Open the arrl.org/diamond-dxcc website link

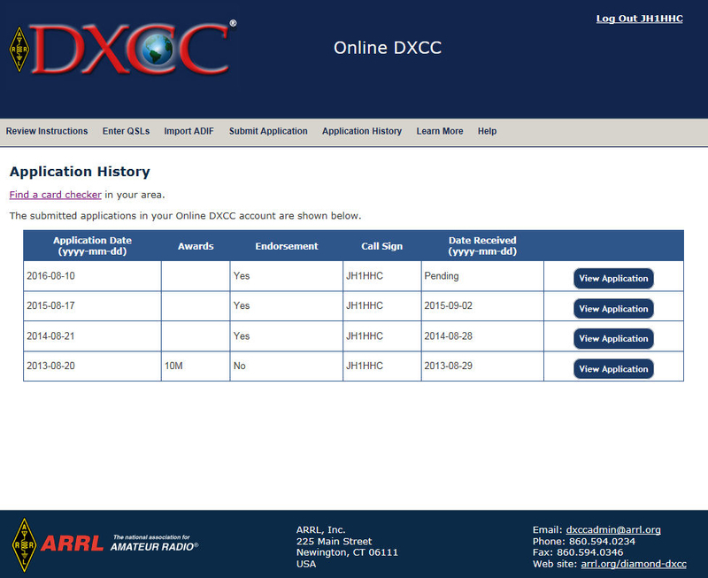pos(634,564)
